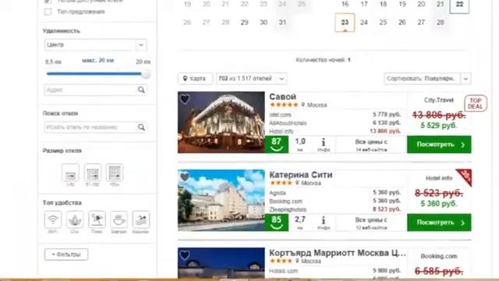Select day 23 in the right calendar
The height and width of the screenshot is (281, 499).
coord(345,23)
